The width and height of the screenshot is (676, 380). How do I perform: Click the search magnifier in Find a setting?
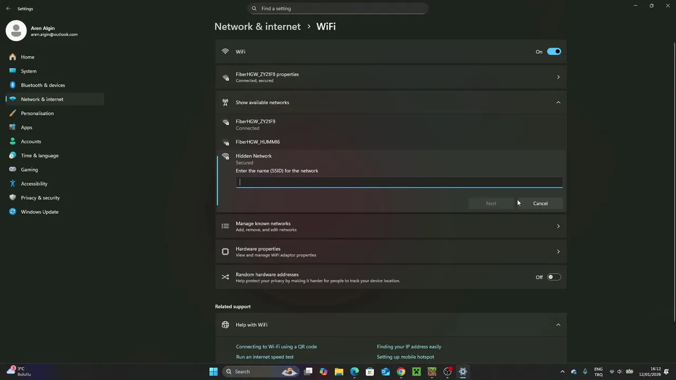point(254,8)
